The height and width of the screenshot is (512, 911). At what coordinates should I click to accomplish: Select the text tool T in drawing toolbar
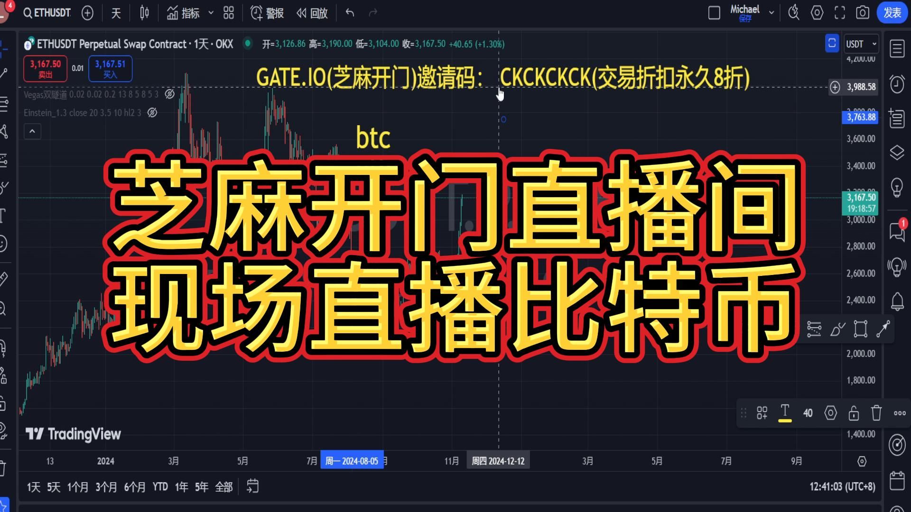click(3, 216)
